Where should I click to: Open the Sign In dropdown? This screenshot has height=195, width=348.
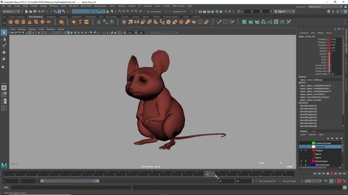(x=284, y=11)
